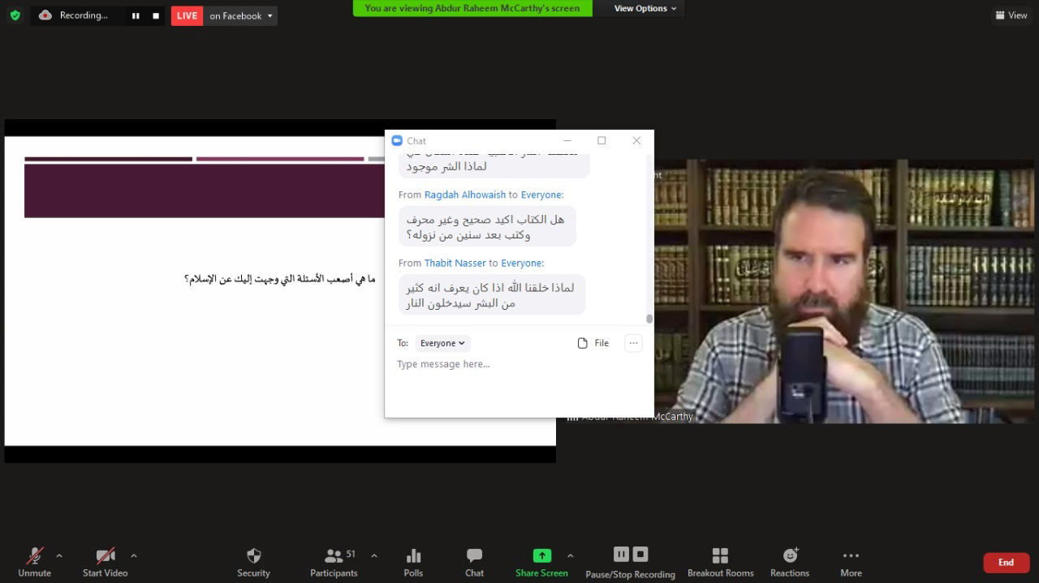This screenshot has height=583, width=1039.
Task: Expand the audio settings caret beside Unmute
Action: 59,555
